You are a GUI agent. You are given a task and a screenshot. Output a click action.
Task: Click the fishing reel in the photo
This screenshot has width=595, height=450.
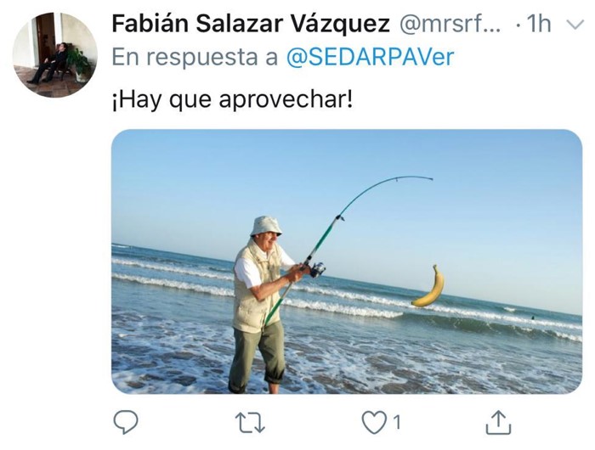(x=316, y=269)
